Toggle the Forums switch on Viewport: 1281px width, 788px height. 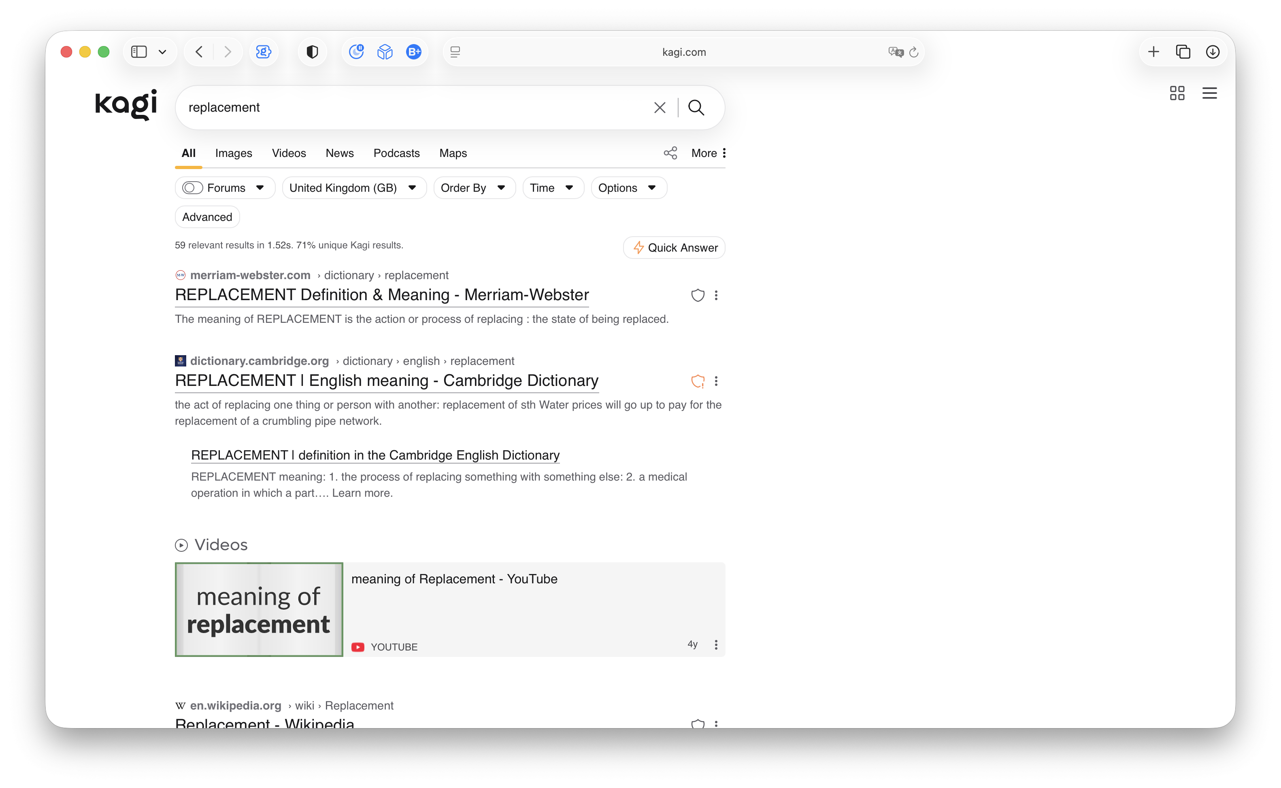pos(192,188)
